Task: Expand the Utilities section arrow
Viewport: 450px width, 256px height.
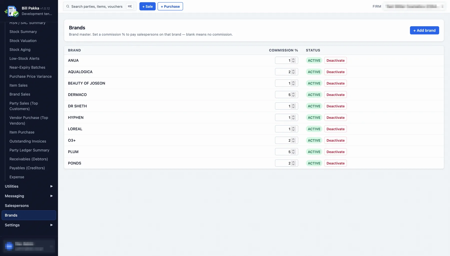Action: 51,186
